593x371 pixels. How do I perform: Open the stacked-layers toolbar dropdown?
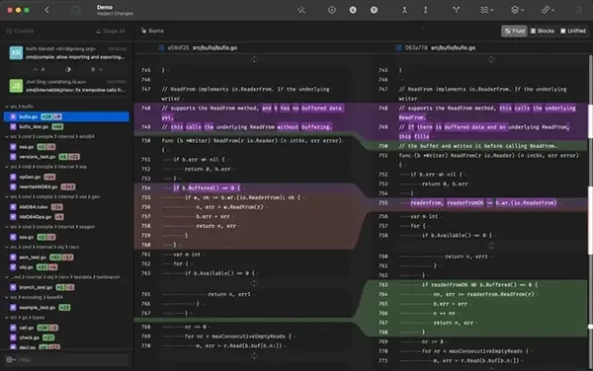coord(486,10)
